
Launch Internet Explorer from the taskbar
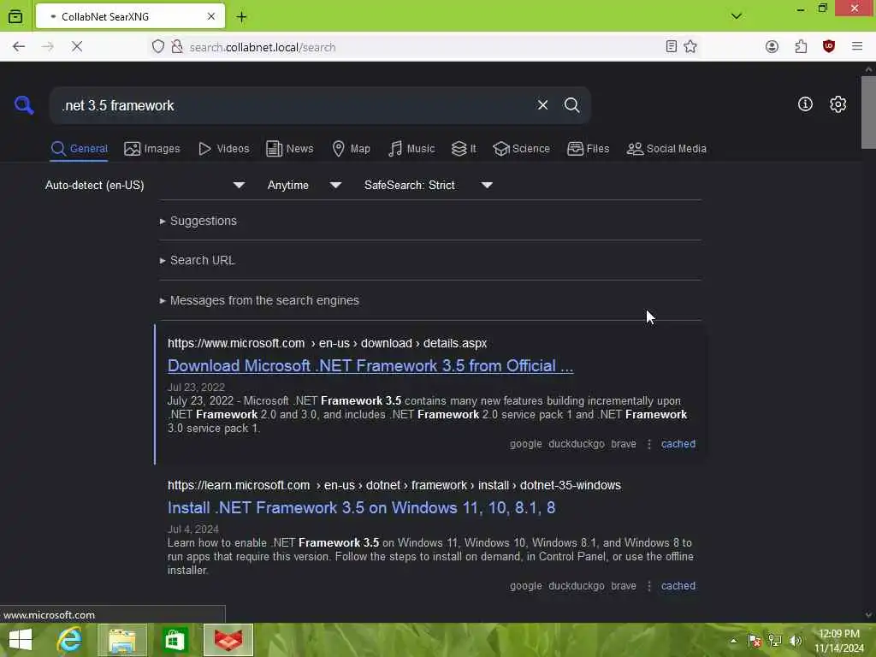pyautogui.click(x=69, y=640)
